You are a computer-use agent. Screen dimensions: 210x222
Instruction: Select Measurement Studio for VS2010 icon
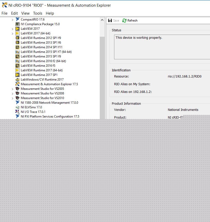(x=17, y=98)
